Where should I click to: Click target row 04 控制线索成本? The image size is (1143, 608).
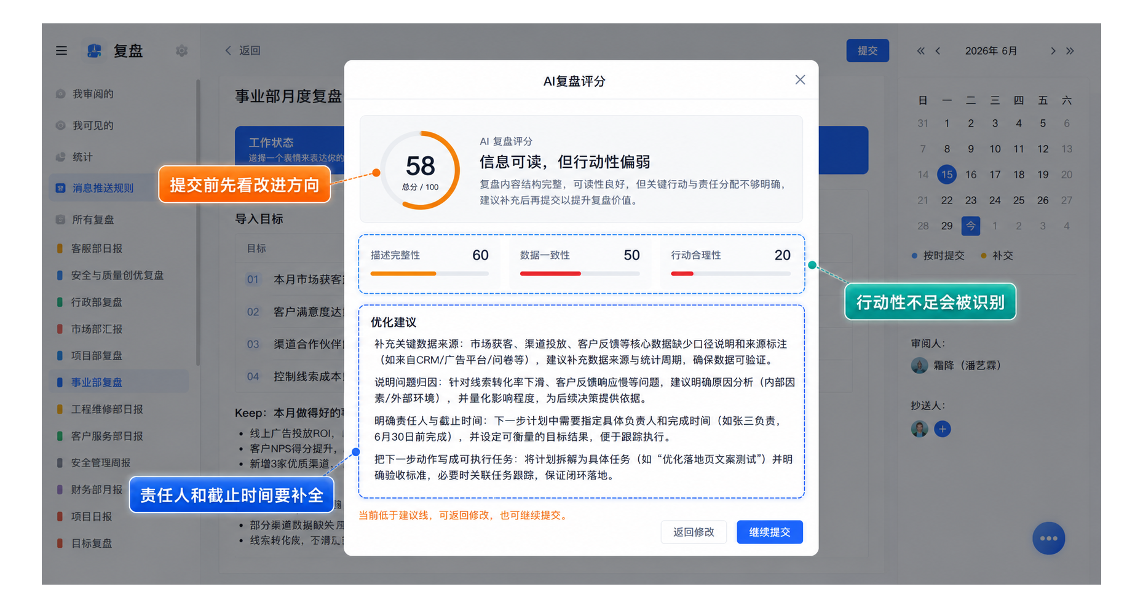point(294,376)
